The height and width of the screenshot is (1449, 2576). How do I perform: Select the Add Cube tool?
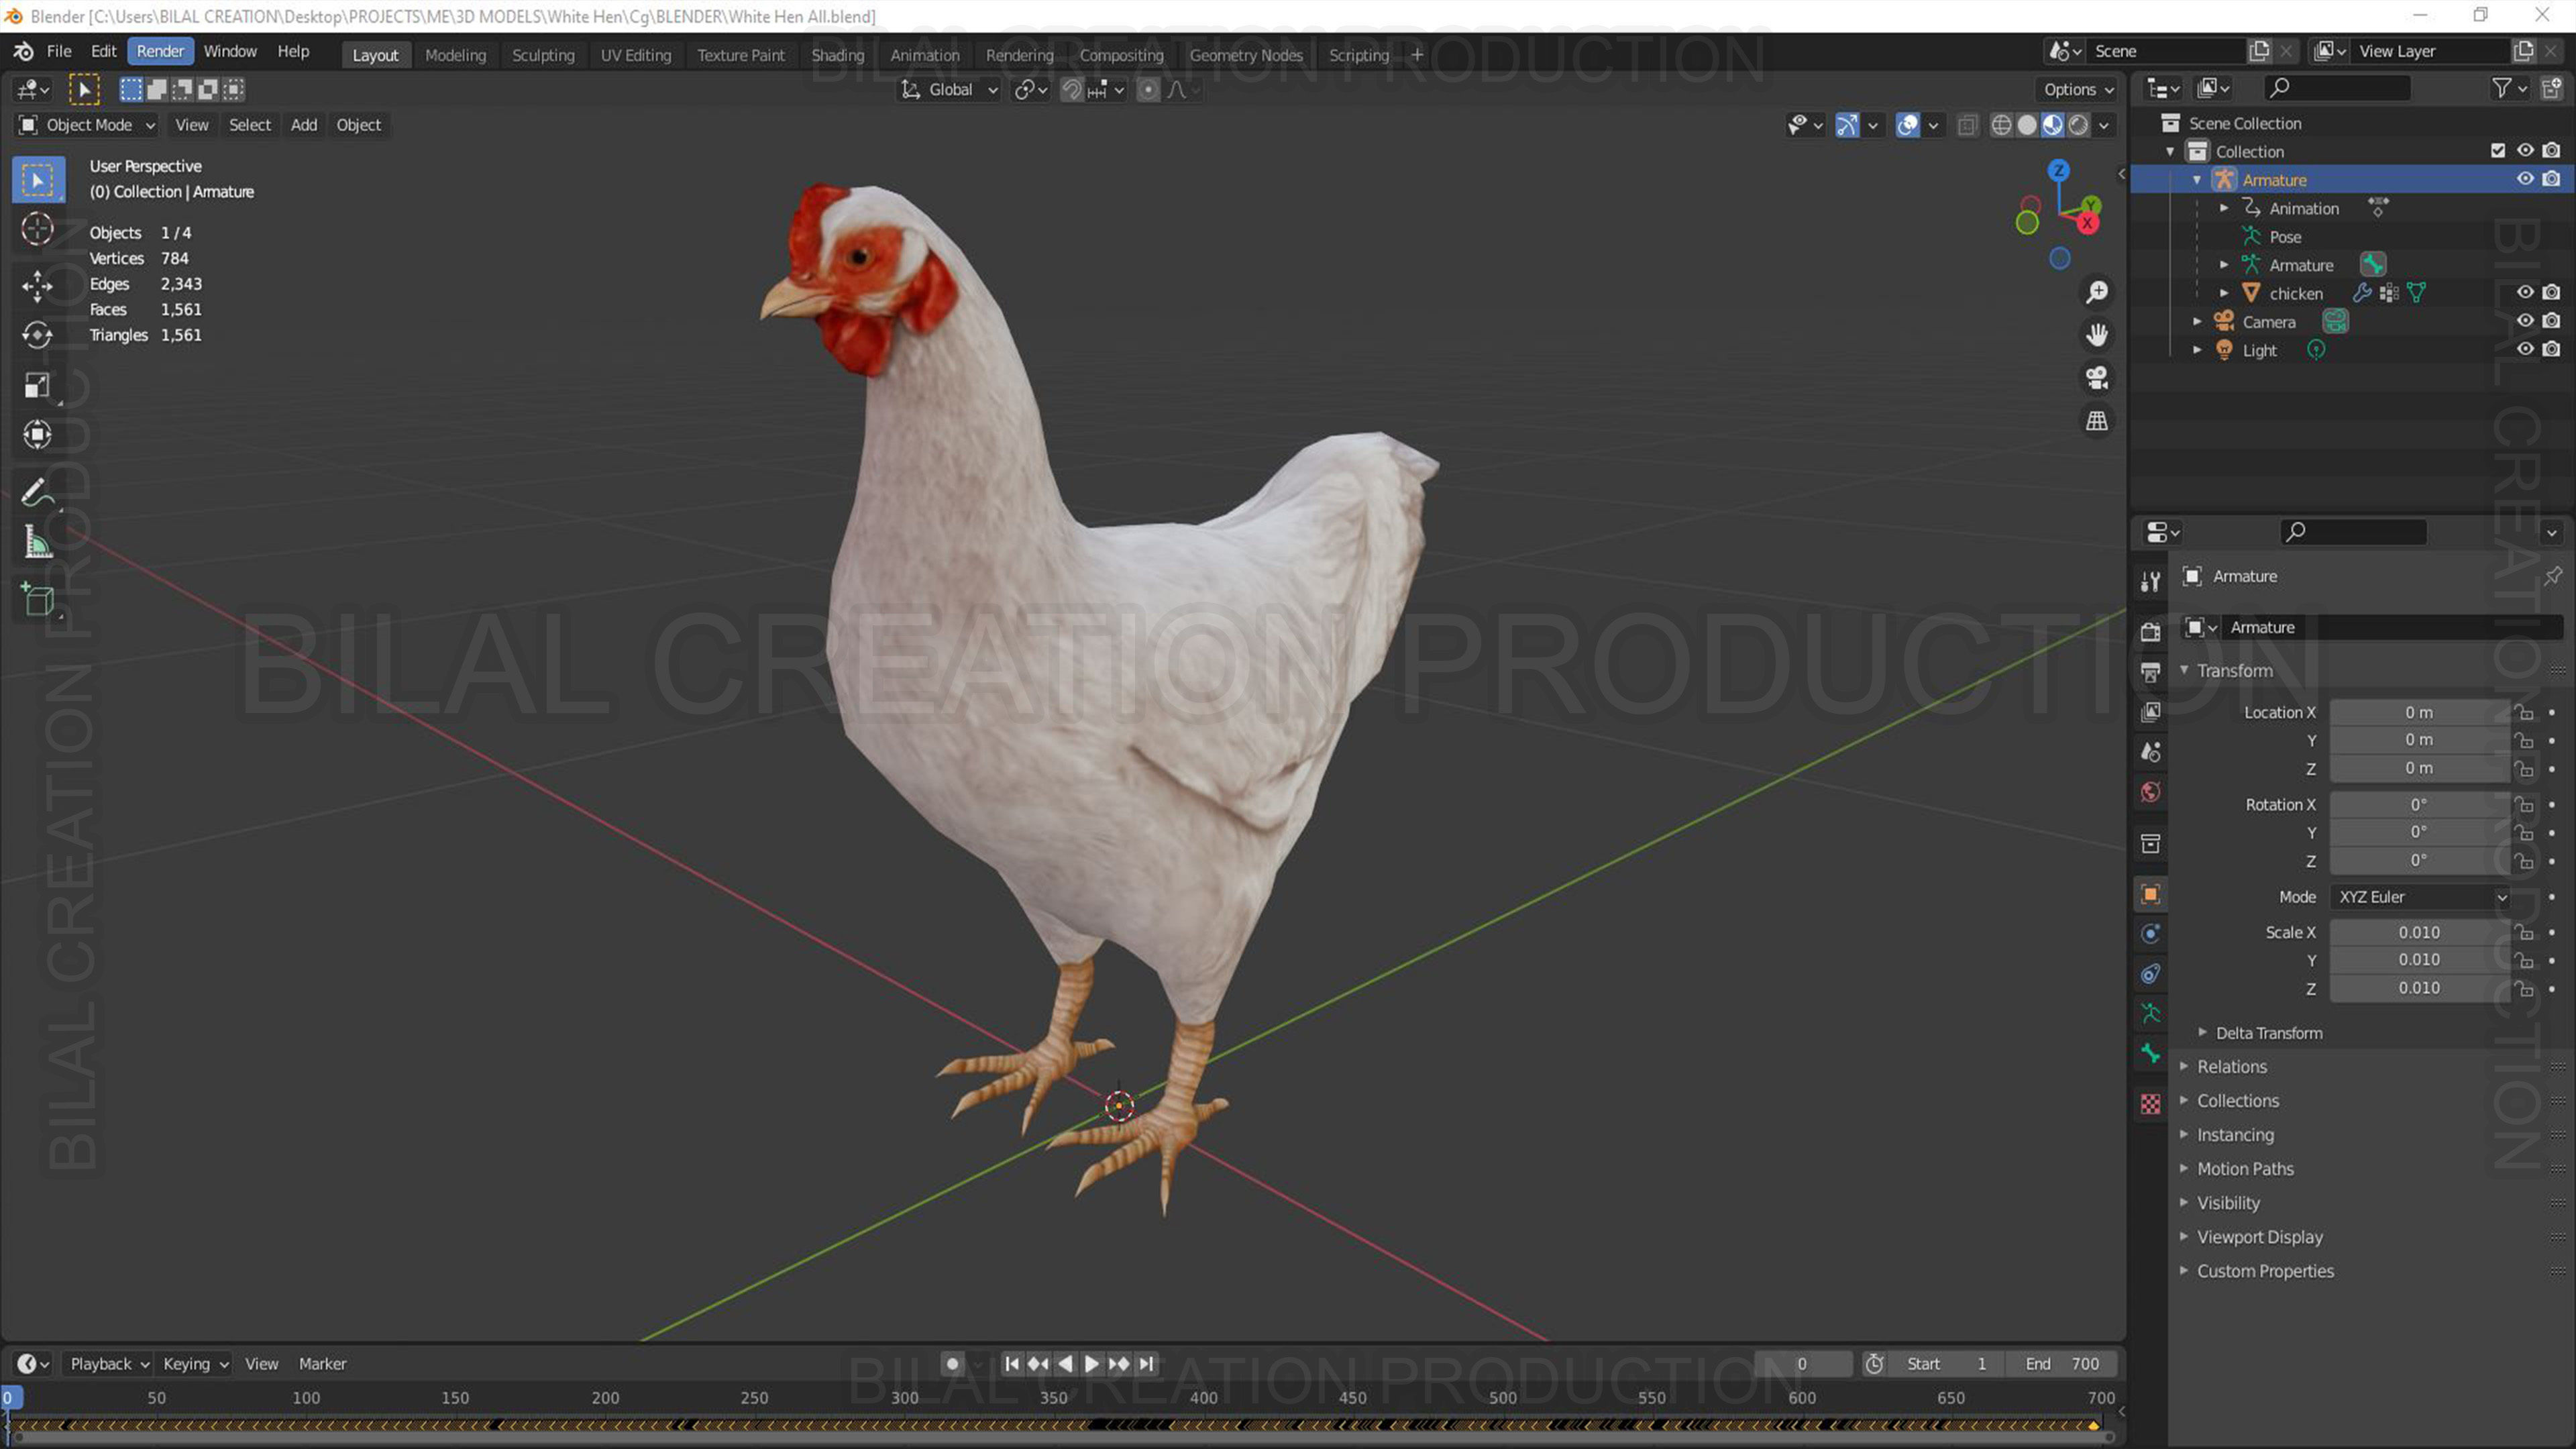coord(38,599)
